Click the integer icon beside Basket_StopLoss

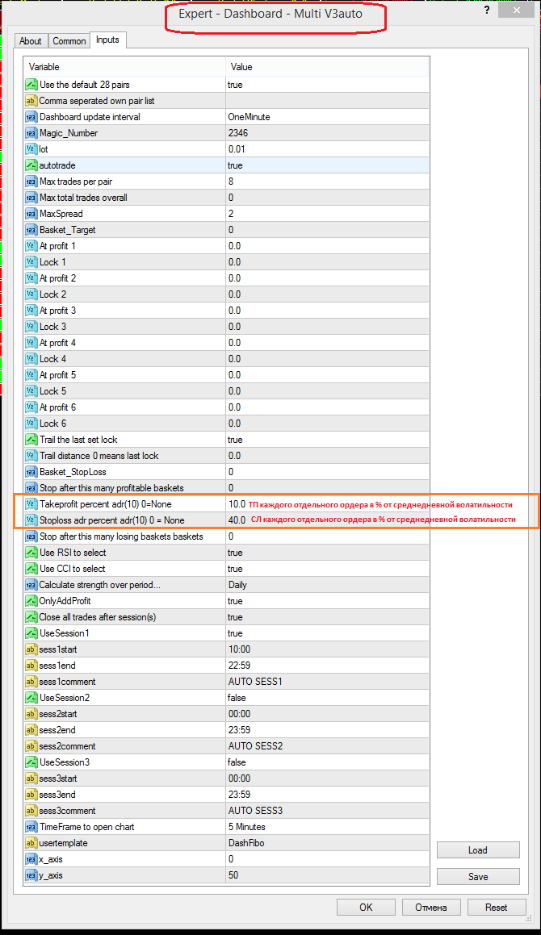(x=31, y=472)
